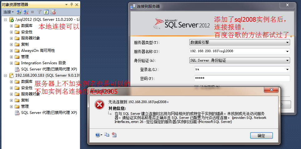This screenshot has height=149, width=301.
Task: Expand 服务器对象 under .\sql2012
Action: click(12, 38)
